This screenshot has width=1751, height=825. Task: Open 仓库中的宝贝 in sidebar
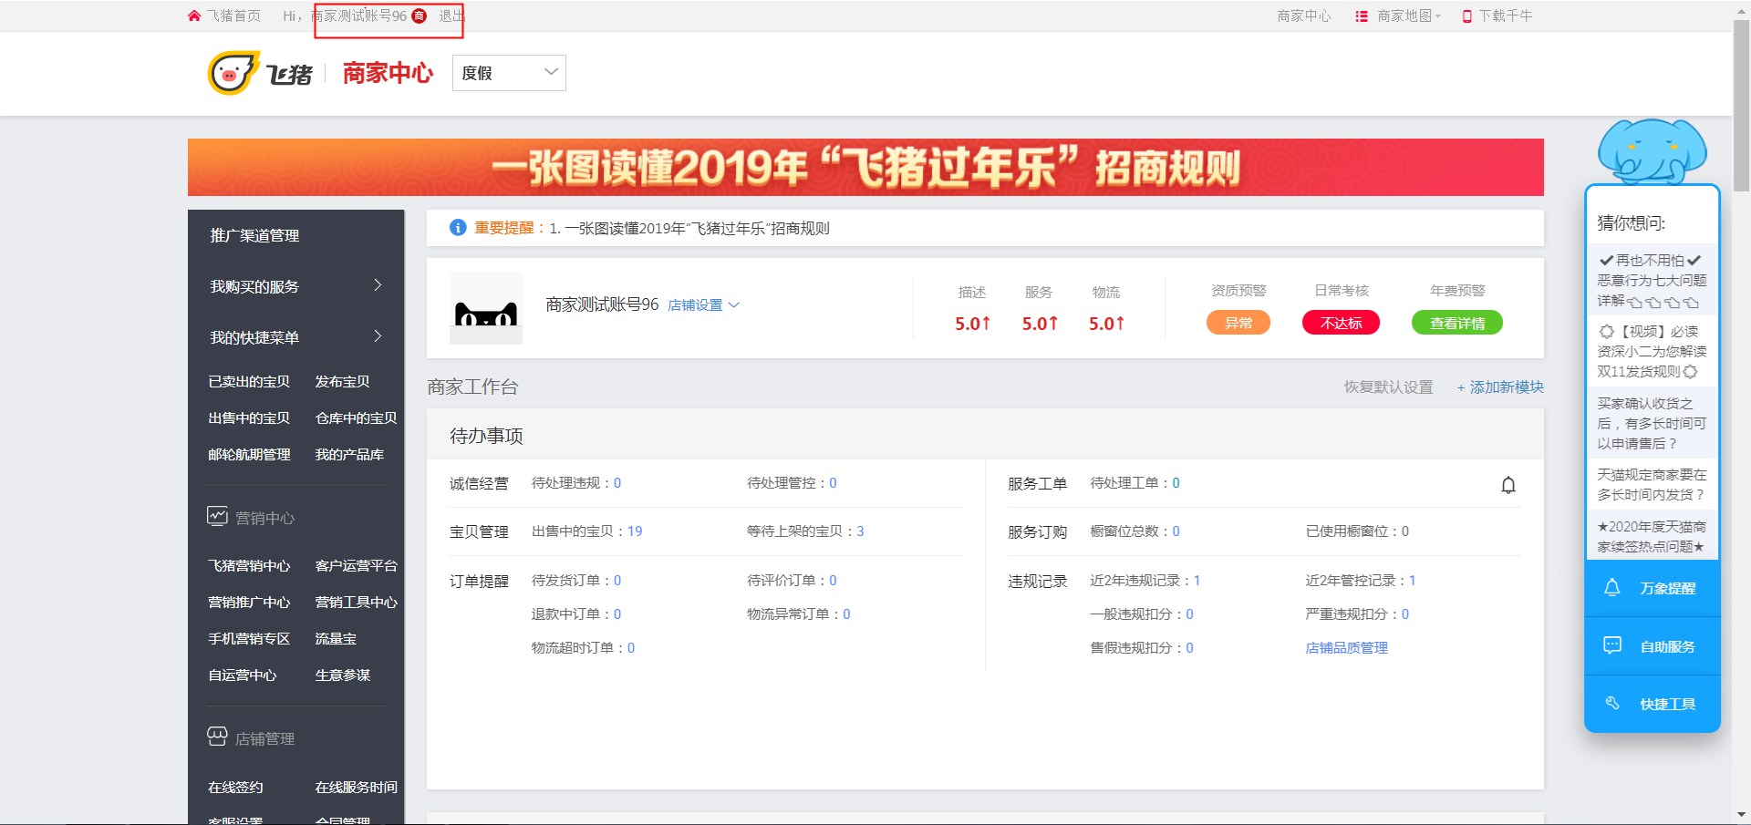coord(356,418)
